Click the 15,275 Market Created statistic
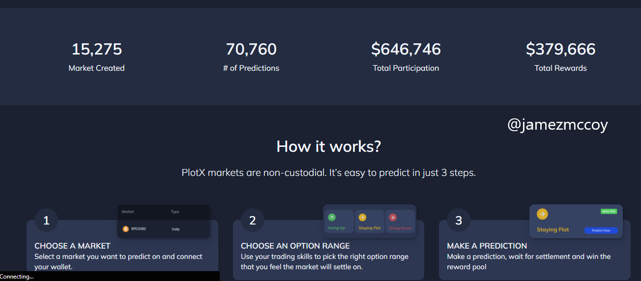 pyautogui.click(x=97, y=49)
